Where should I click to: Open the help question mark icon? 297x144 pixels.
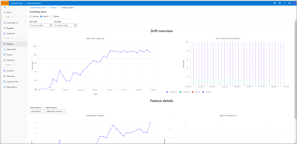click(285, 3)
